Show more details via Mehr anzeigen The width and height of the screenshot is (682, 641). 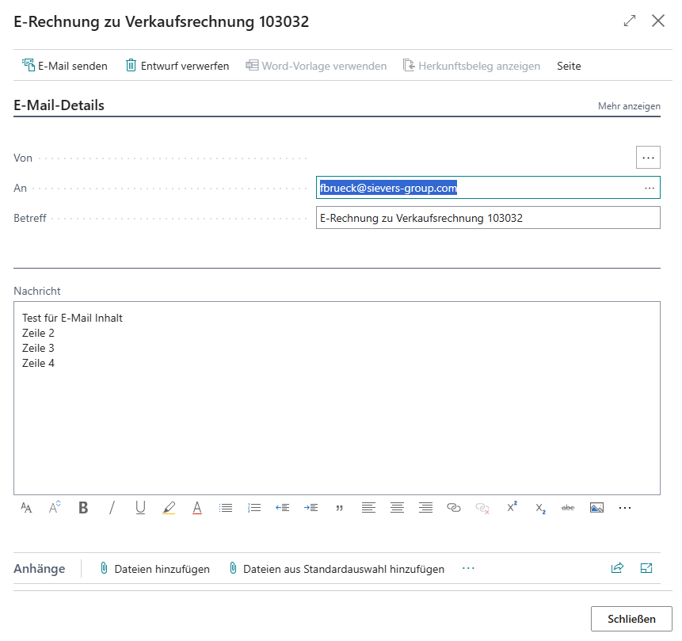tap(629, 105)
